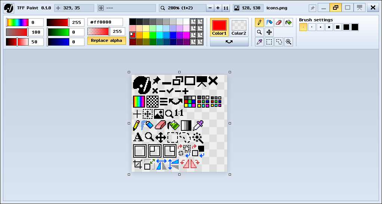Viewport: 382px width, 204px height.
Task: Select the Lasso selection tool
Action: coord(278,42)
